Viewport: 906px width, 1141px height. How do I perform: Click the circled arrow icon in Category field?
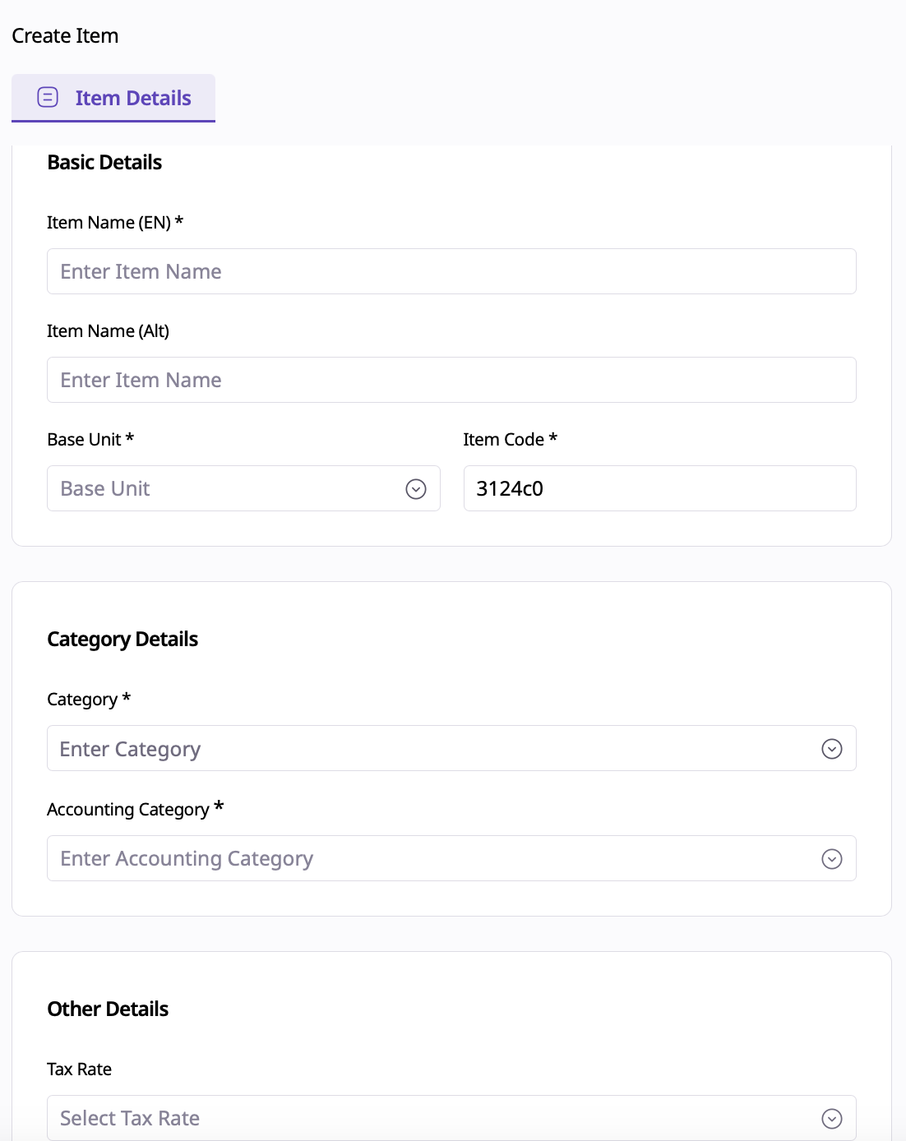click(832, 749)
